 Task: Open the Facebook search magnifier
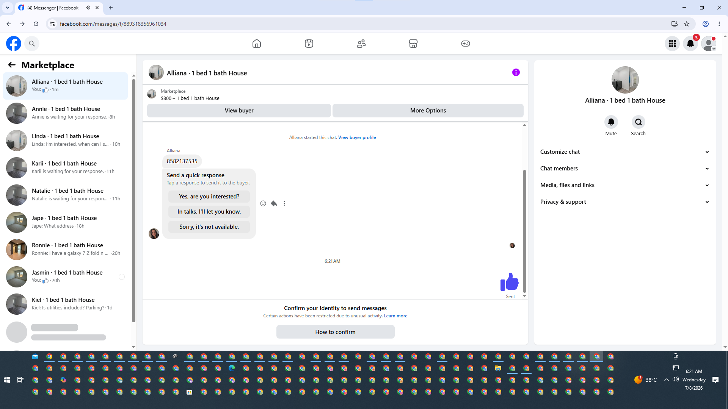point(32,44)
